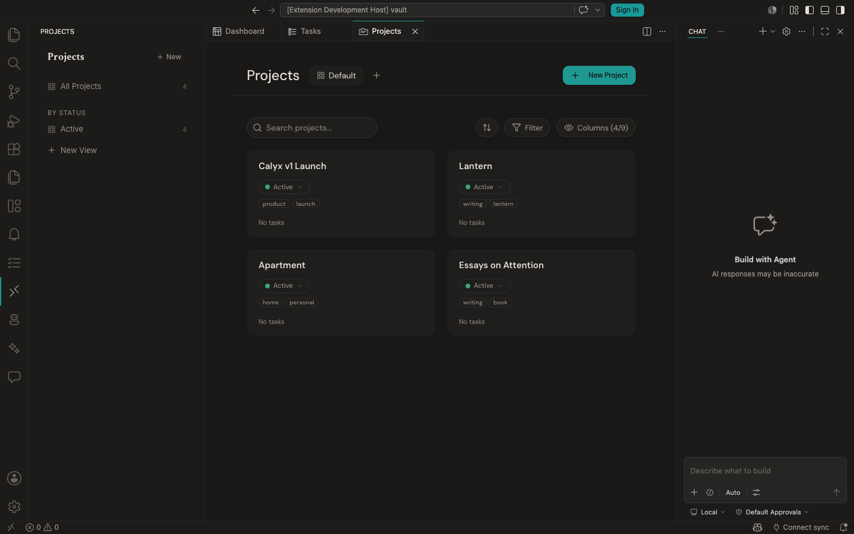Click the Filter button

(x=527, y=128)
